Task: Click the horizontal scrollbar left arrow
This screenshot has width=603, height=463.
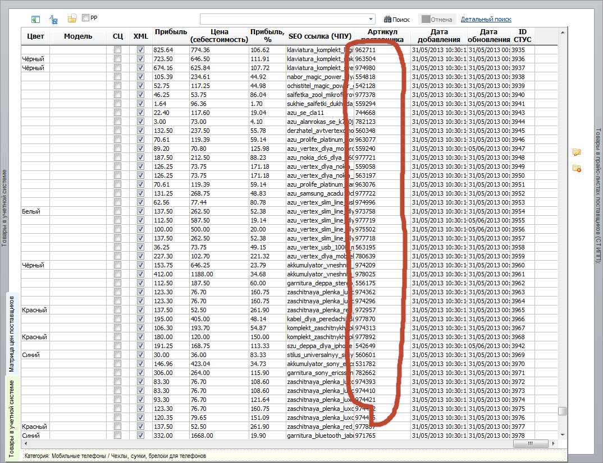Action: tap(26, 443)
